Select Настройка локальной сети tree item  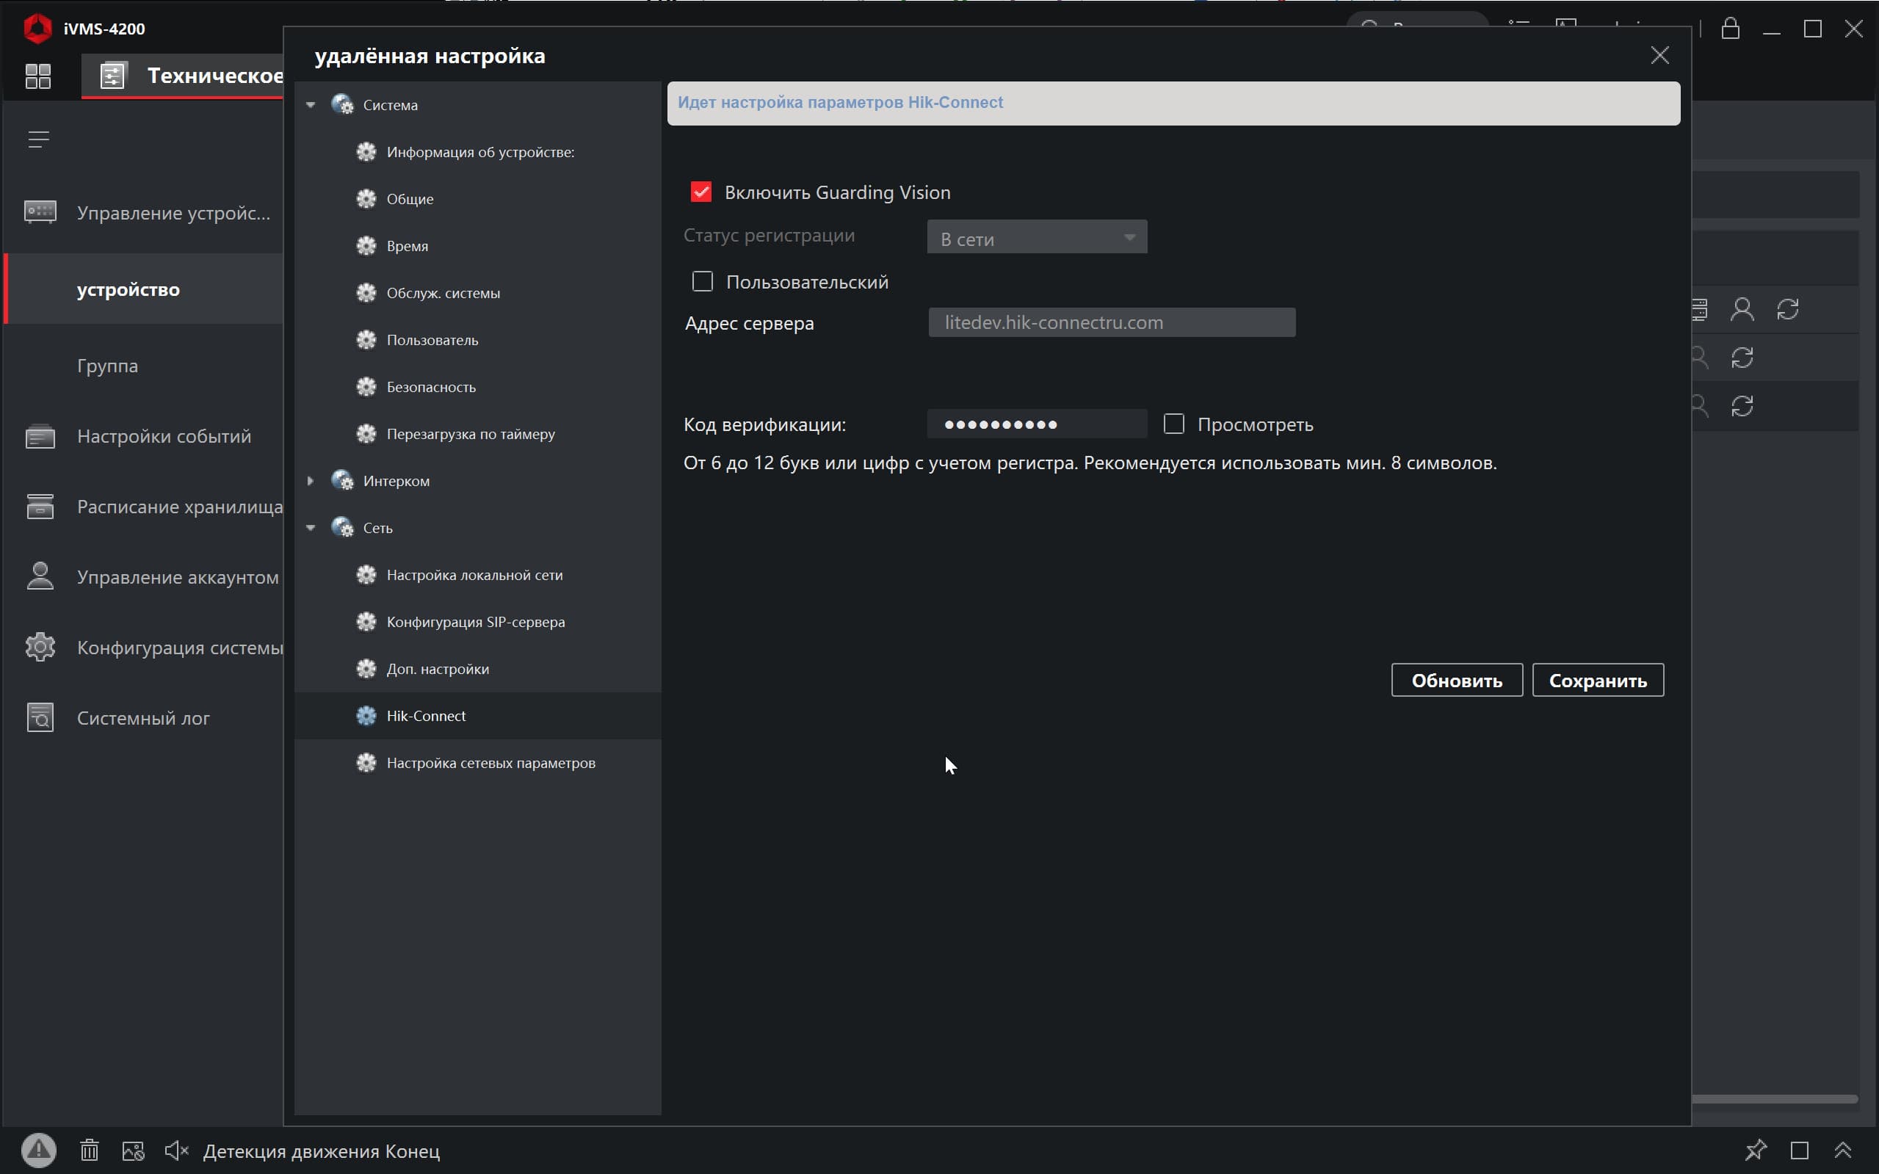(474, 576)
